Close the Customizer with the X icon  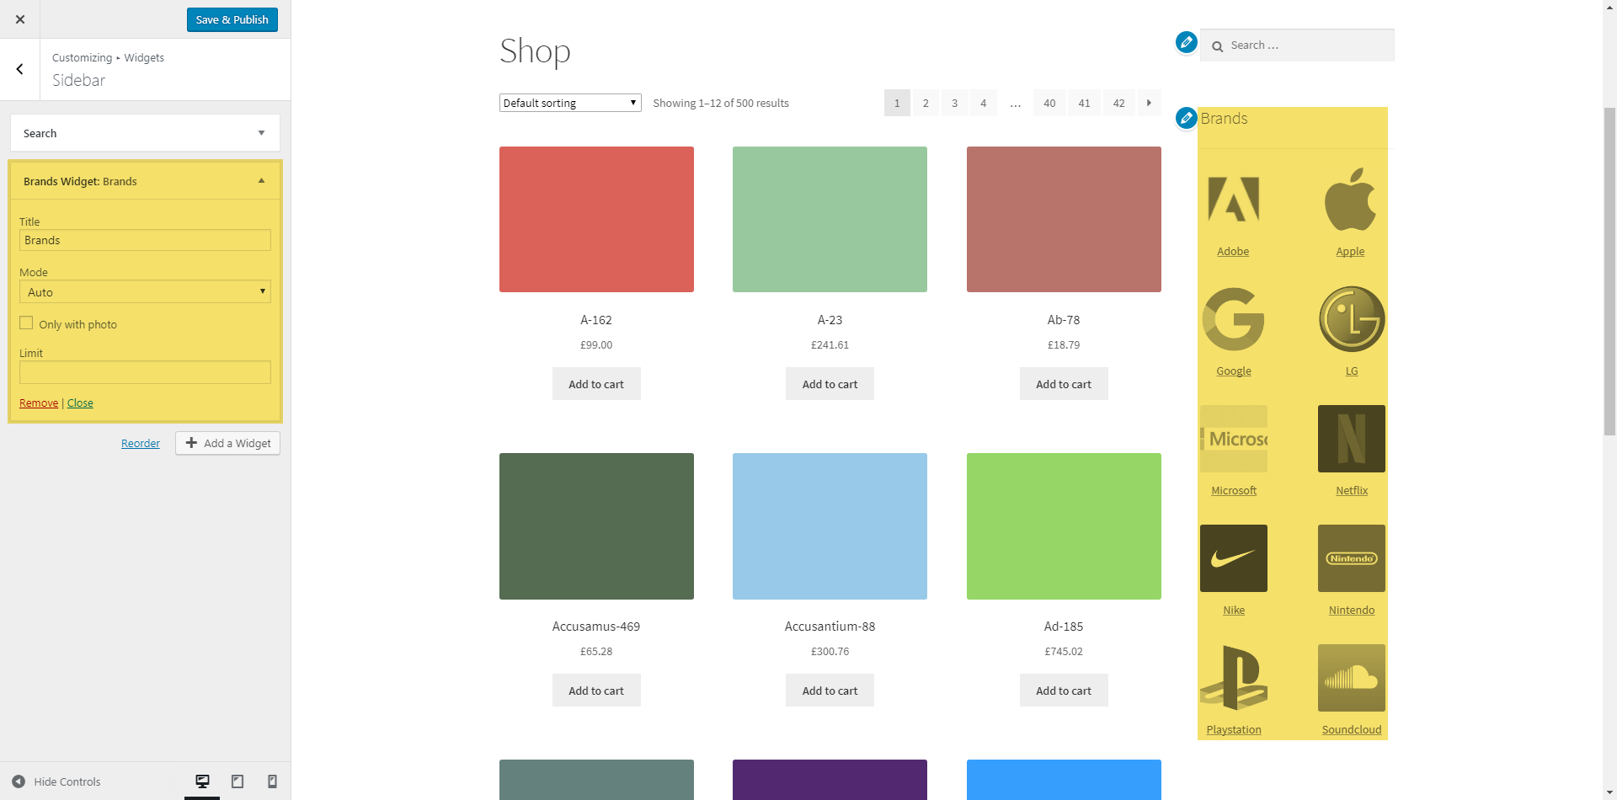pyautogui.click(x=20, y=19)
